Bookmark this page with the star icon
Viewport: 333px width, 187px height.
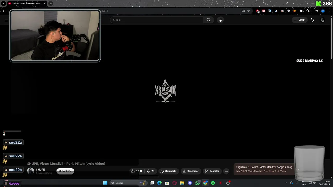point(249,11)
